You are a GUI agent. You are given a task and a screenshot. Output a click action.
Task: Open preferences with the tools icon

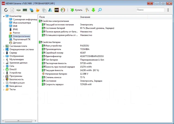87,10
